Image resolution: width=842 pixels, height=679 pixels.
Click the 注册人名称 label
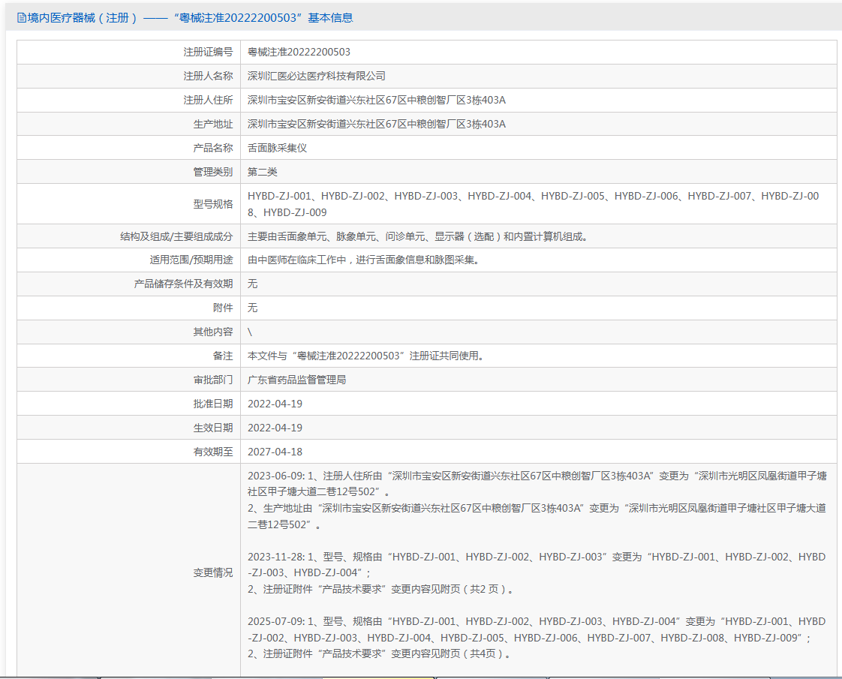click(x=208, y=77)
